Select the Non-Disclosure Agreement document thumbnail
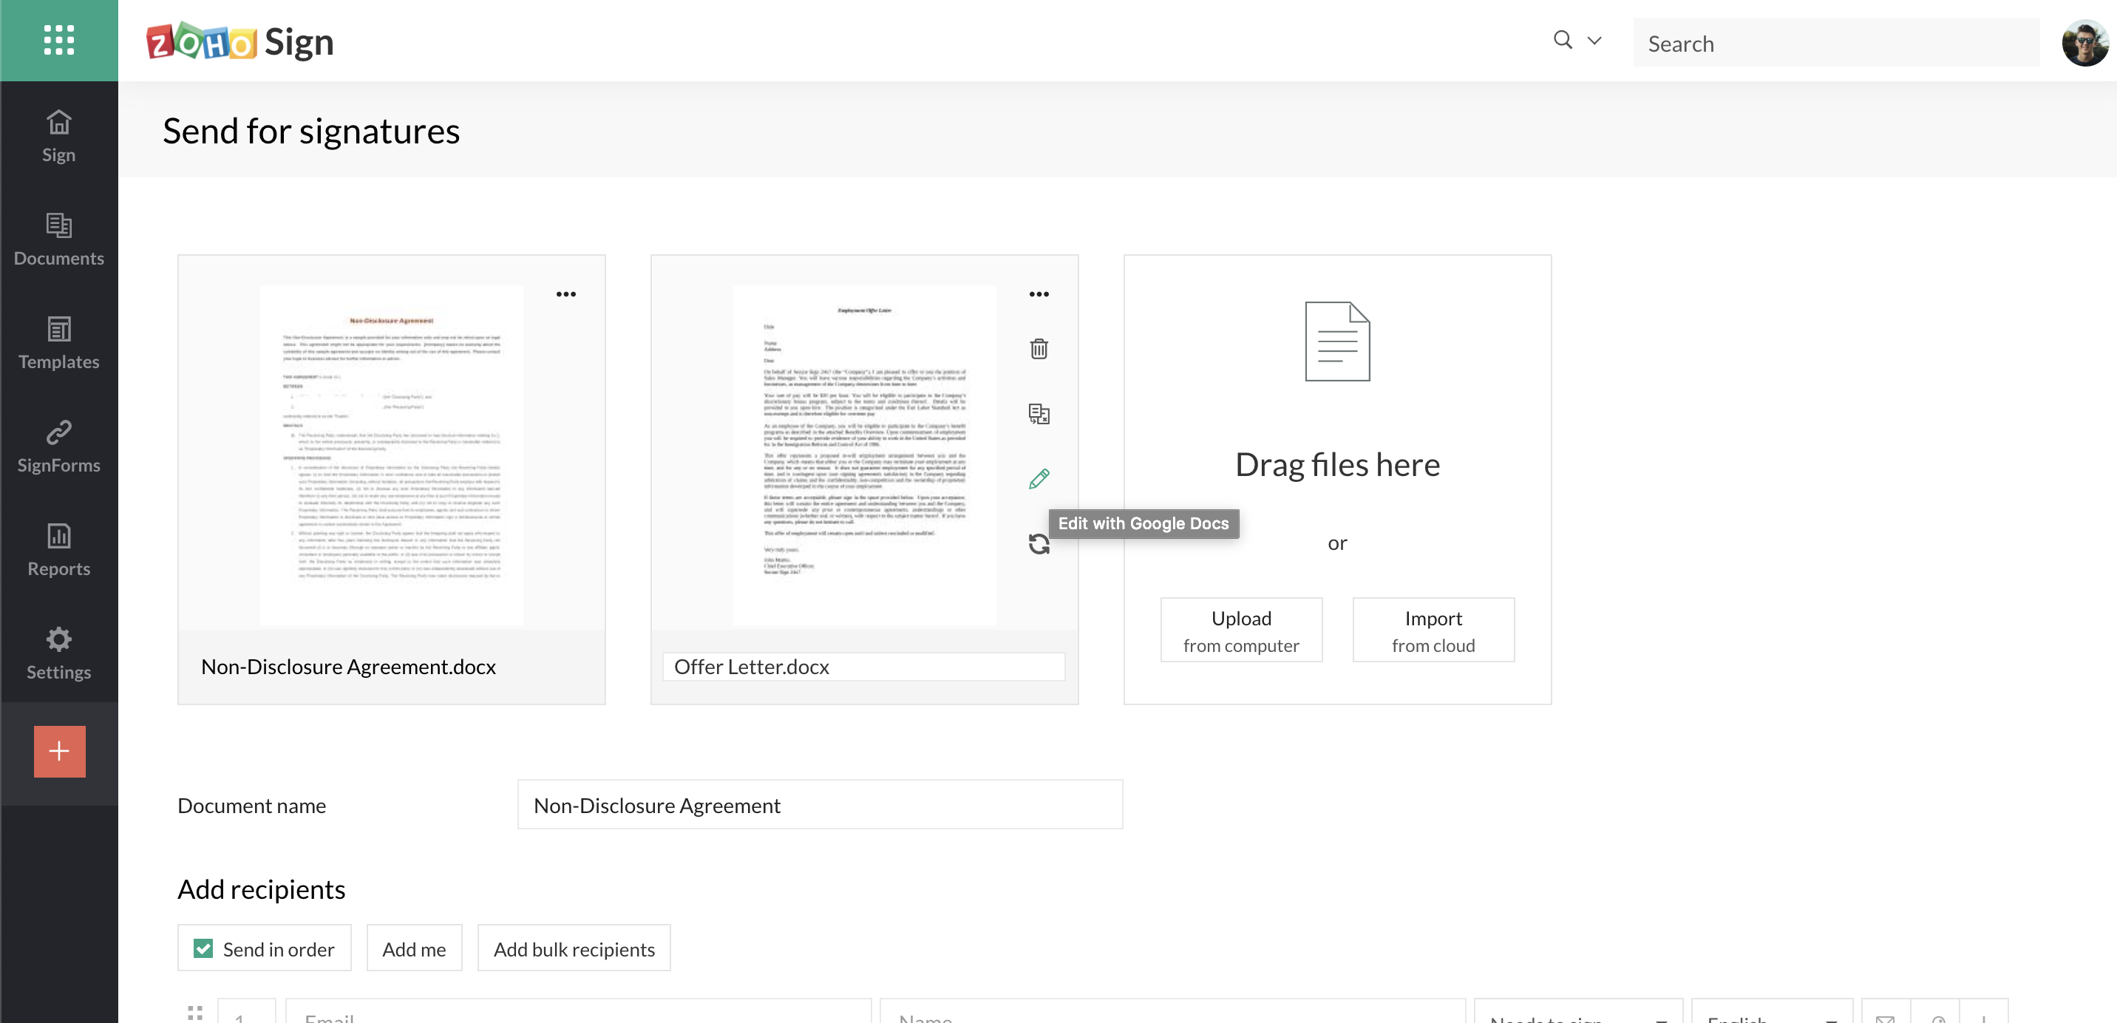 pyautogui.click(x=391, y=455)
